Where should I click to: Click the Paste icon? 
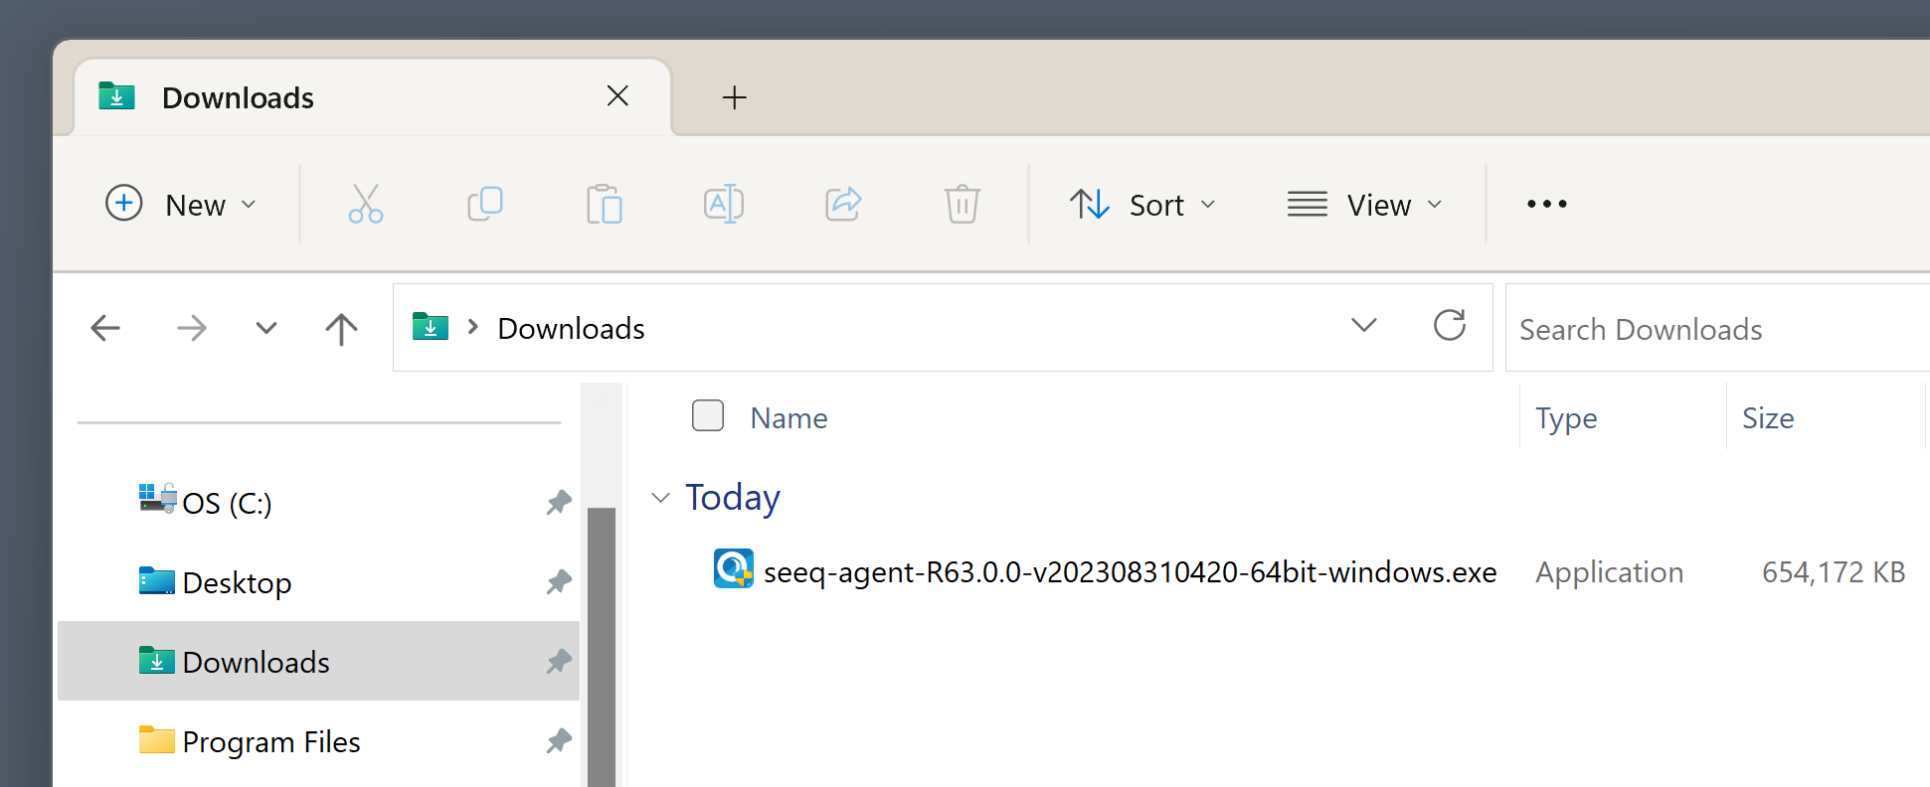pyautogui.click(x=605, y=204)
